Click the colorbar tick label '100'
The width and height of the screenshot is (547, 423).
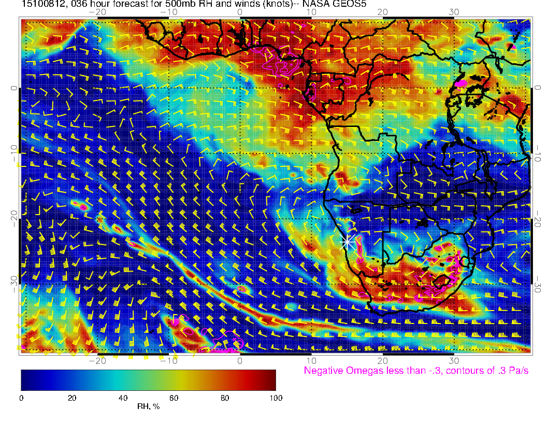[x=276, y=398]
